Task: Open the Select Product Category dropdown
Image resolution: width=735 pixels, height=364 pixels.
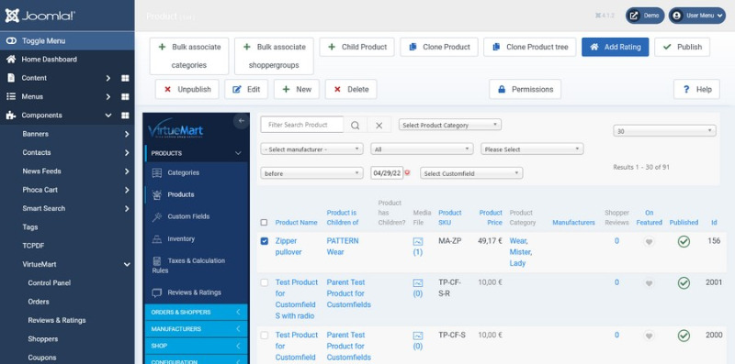Action: pyautogui.click(x=450, y=125)
